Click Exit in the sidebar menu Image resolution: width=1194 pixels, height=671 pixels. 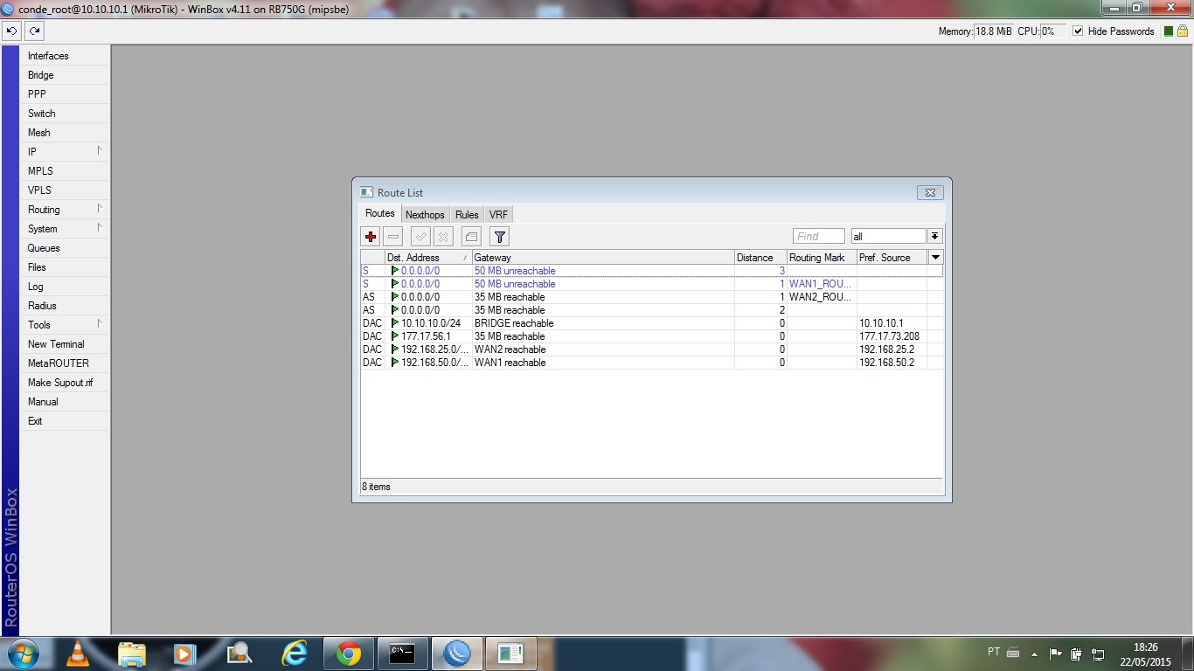tap(66, 421)
